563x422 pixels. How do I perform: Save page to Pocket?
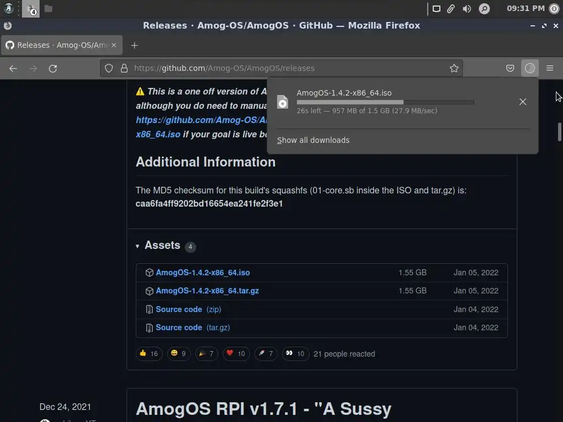coord(510,68)
